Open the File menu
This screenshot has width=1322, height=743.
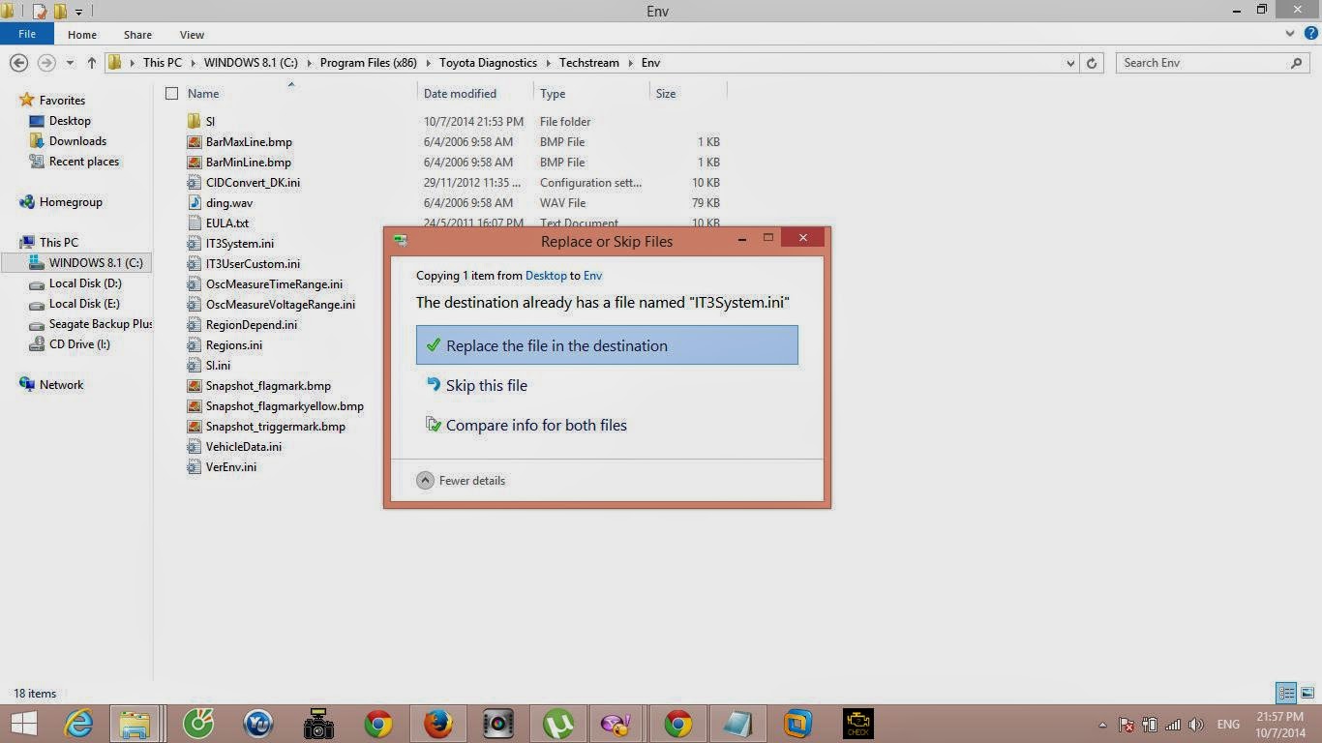tap(27, 34)
